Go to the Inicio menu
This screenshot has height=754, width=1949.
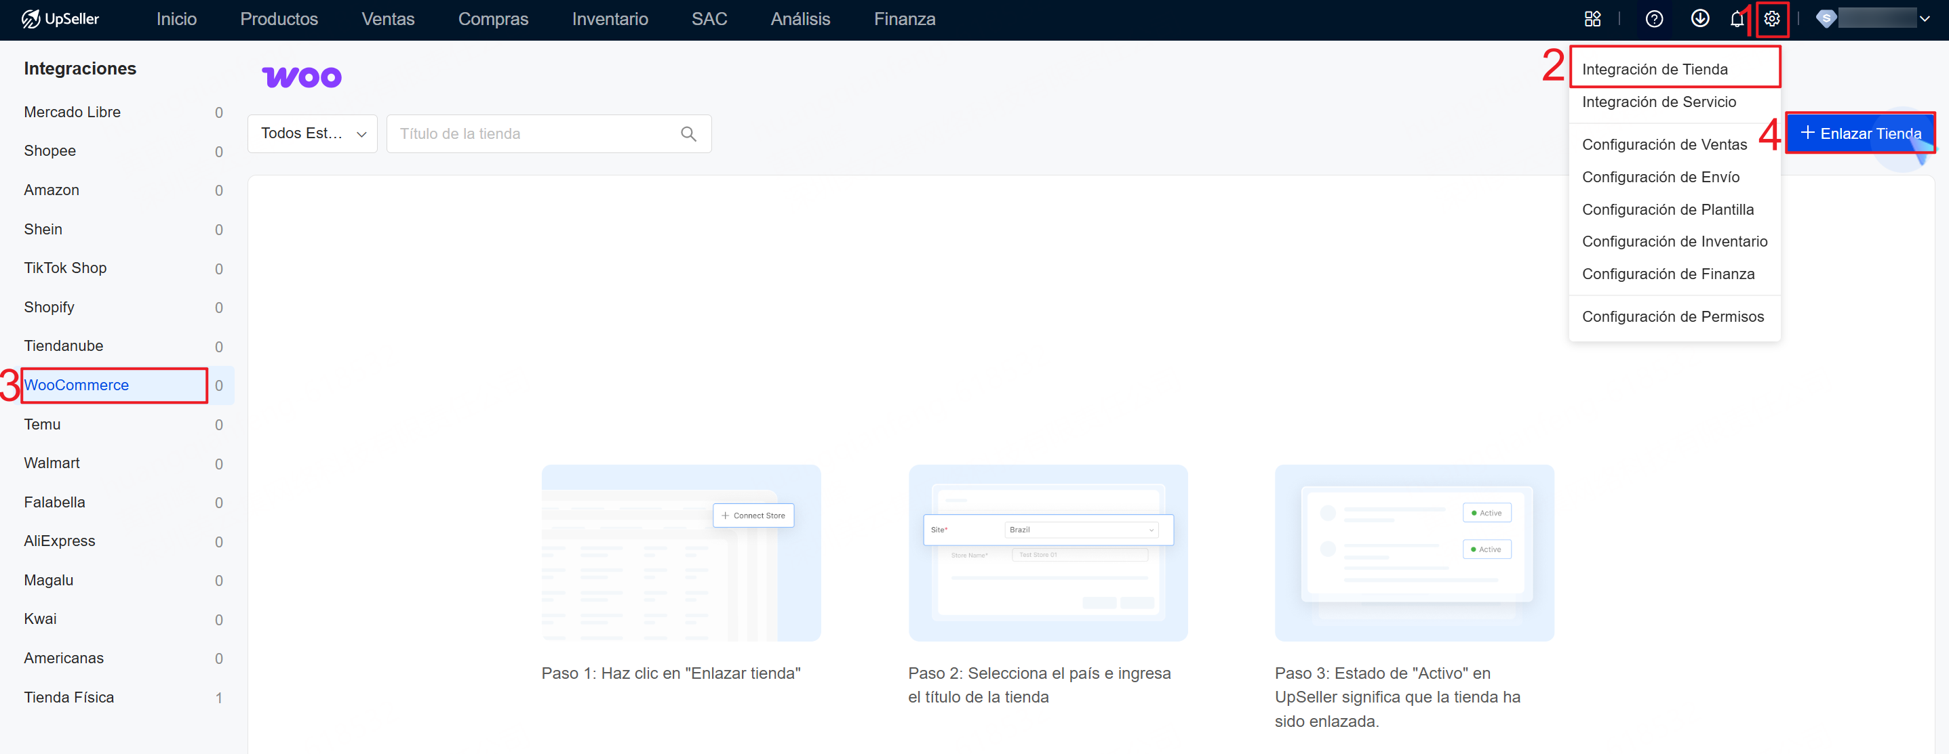pos(176,19)
